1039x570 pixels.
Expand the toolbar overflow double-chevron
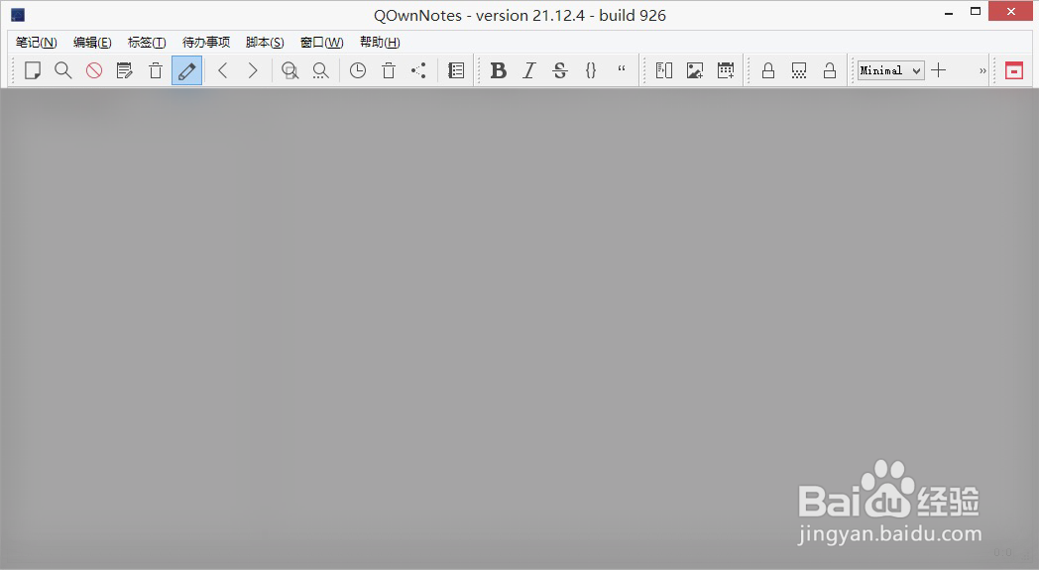982,71
